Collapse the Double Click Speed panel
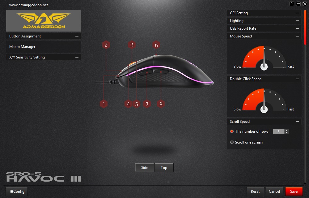Screen dimensions: 309x198 coord(297,79)
